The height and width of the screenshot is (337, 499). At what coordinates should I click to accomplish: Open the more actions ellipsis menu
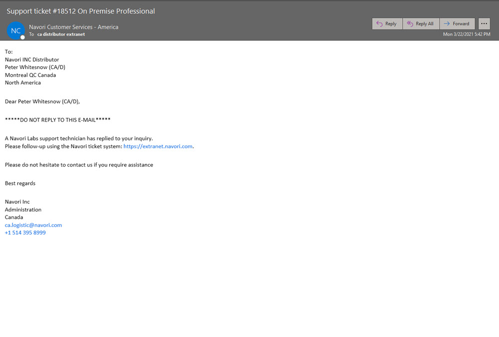click(x=484, y=24)
